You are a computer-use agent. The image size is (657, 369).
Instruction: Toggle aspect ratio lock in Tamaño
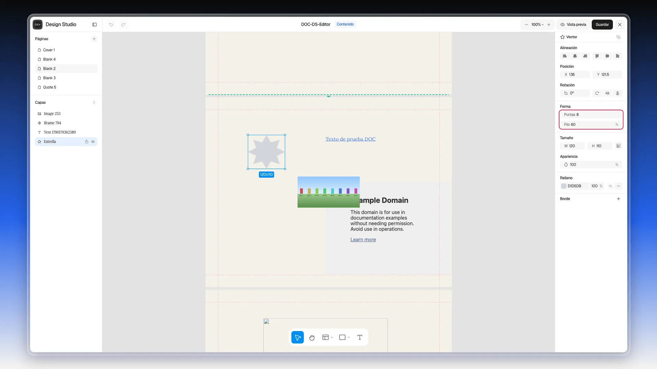618,146
